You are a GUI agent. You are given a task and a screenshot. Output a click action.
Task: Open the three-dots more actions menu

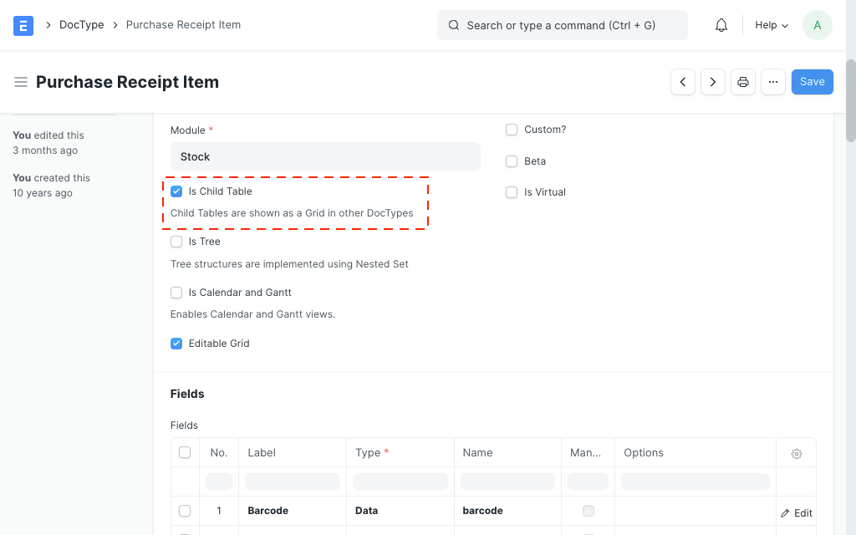(773, 82)
